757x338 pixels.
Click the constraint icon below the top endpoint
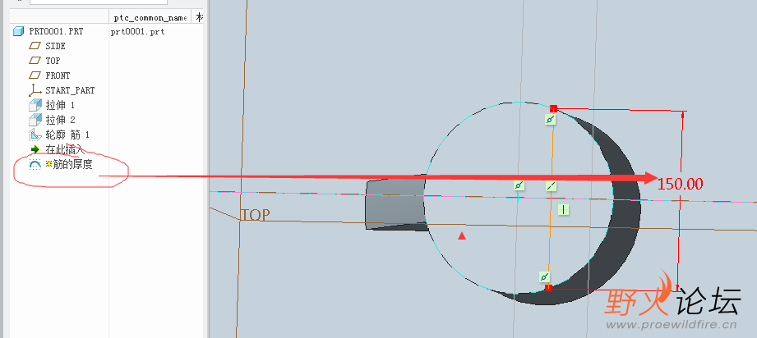tap(551, 120)
